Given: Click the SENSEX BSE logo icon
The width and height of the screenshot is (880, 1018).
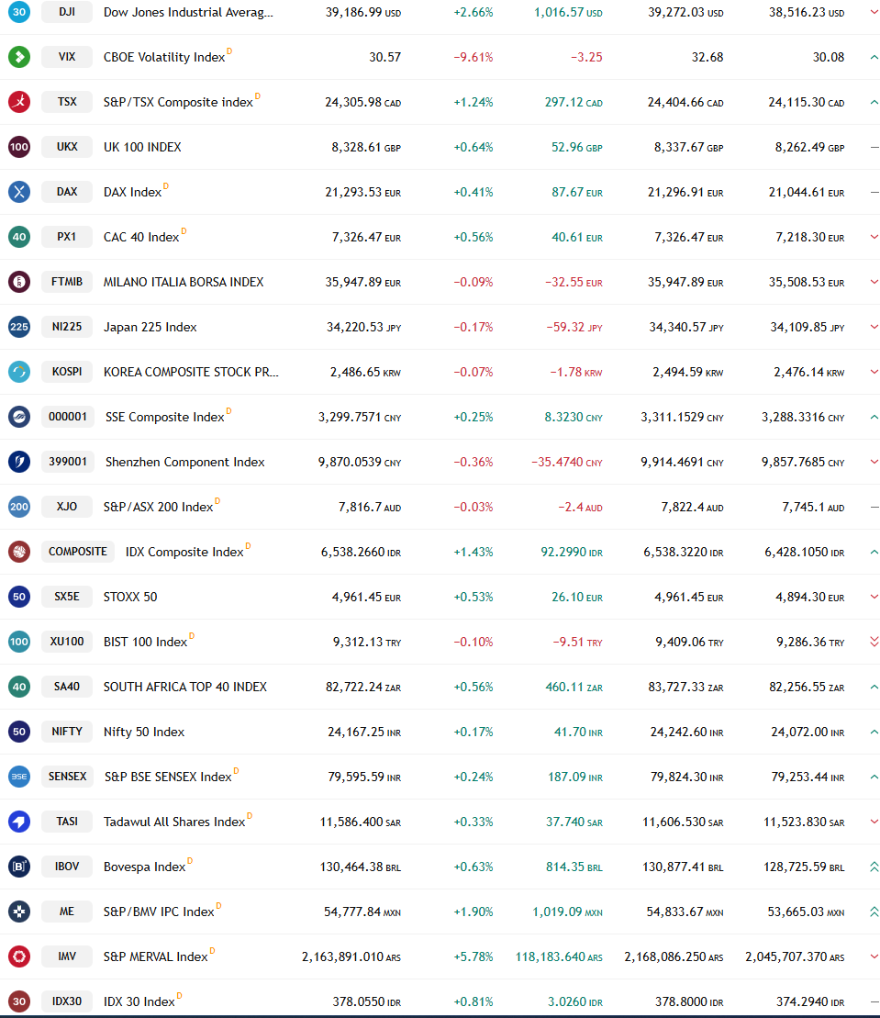Looking at the screenshot, I should pyautogui.click(x=19, y=777).
